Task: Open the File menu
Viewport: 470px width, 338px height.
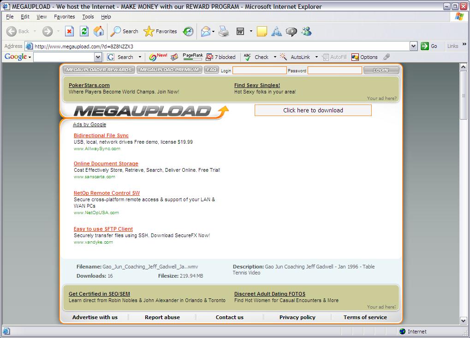Action: 10,17
